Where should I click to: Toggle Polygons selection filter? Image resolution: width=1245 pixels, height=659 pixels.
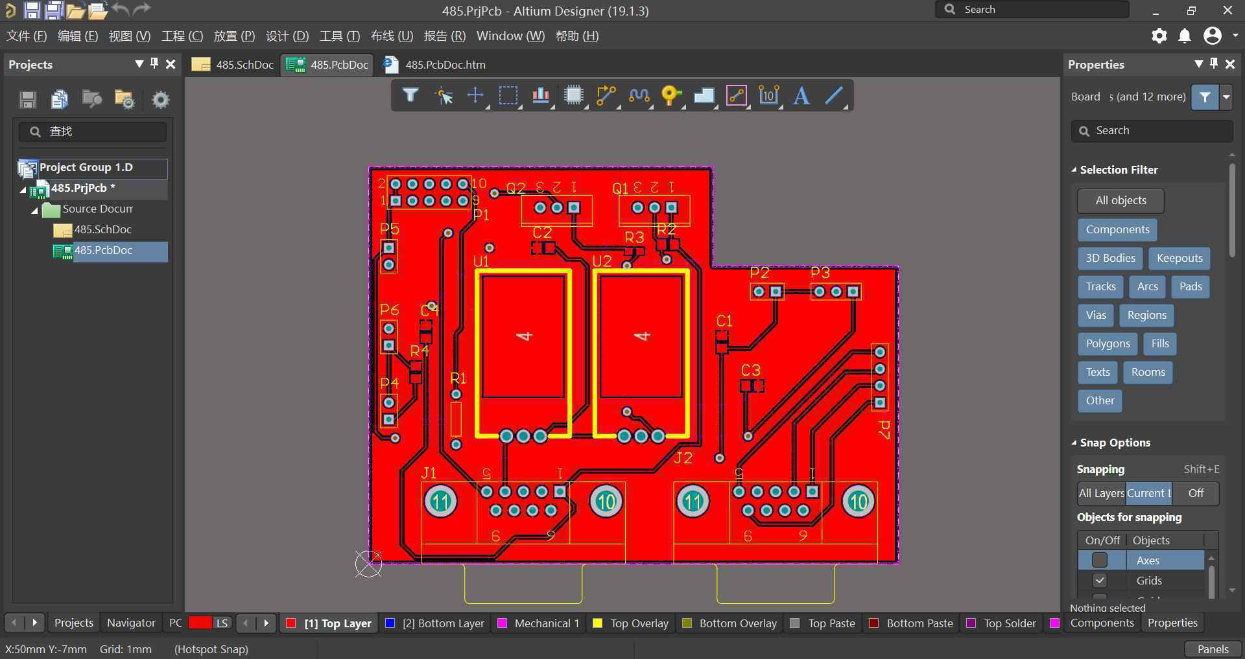tap(1108, 343)
